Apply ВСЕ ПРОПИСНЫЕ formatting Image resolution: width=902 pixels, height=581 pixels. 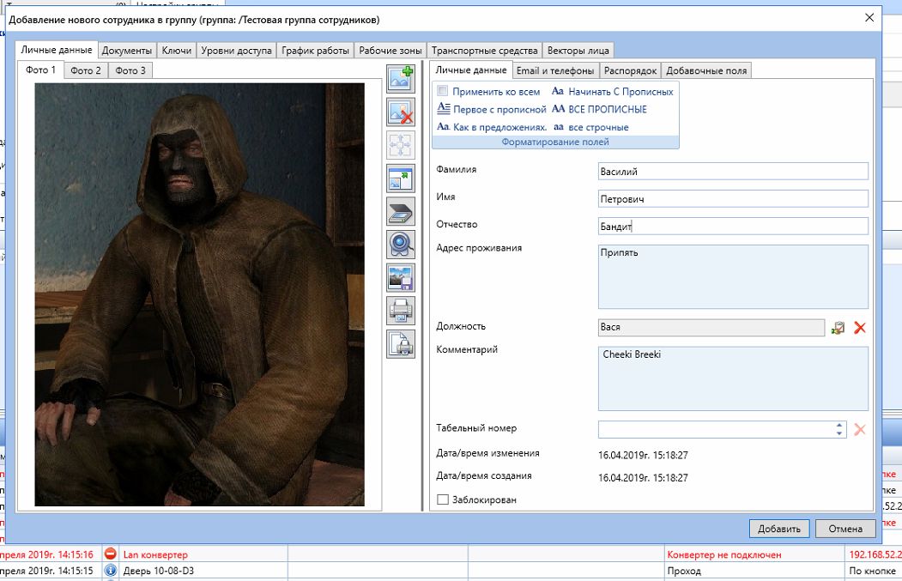coord(599,109)
